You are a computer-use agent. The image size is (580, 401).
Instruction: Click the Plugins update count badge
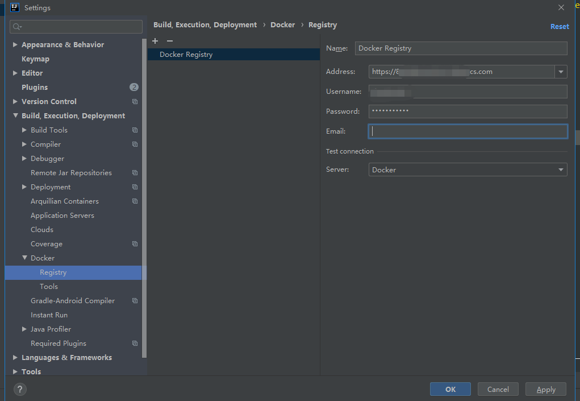(x=134, y=87)
